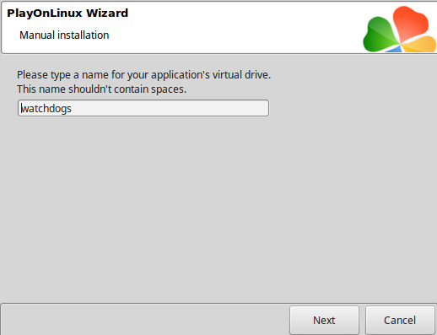Click the 'Please type a name' instruction line

click(x=143, y=75)
